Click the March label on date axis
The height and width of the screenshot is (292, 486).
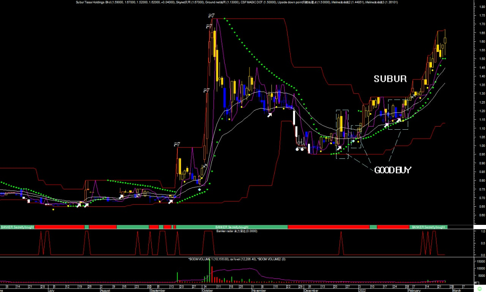[456, 290]
